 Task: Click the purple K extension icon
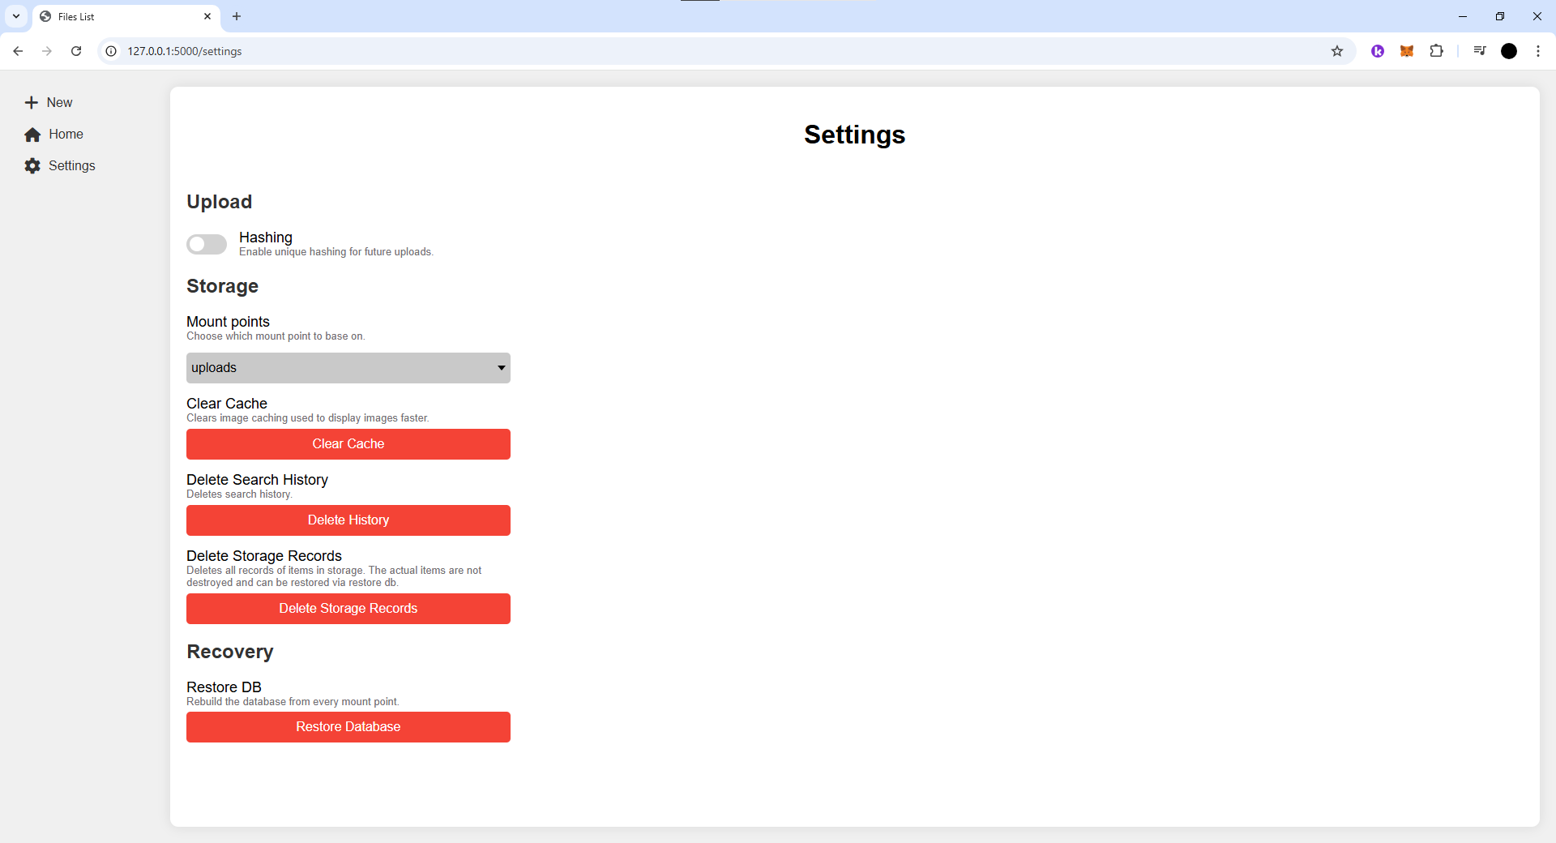pos(1378,51)
